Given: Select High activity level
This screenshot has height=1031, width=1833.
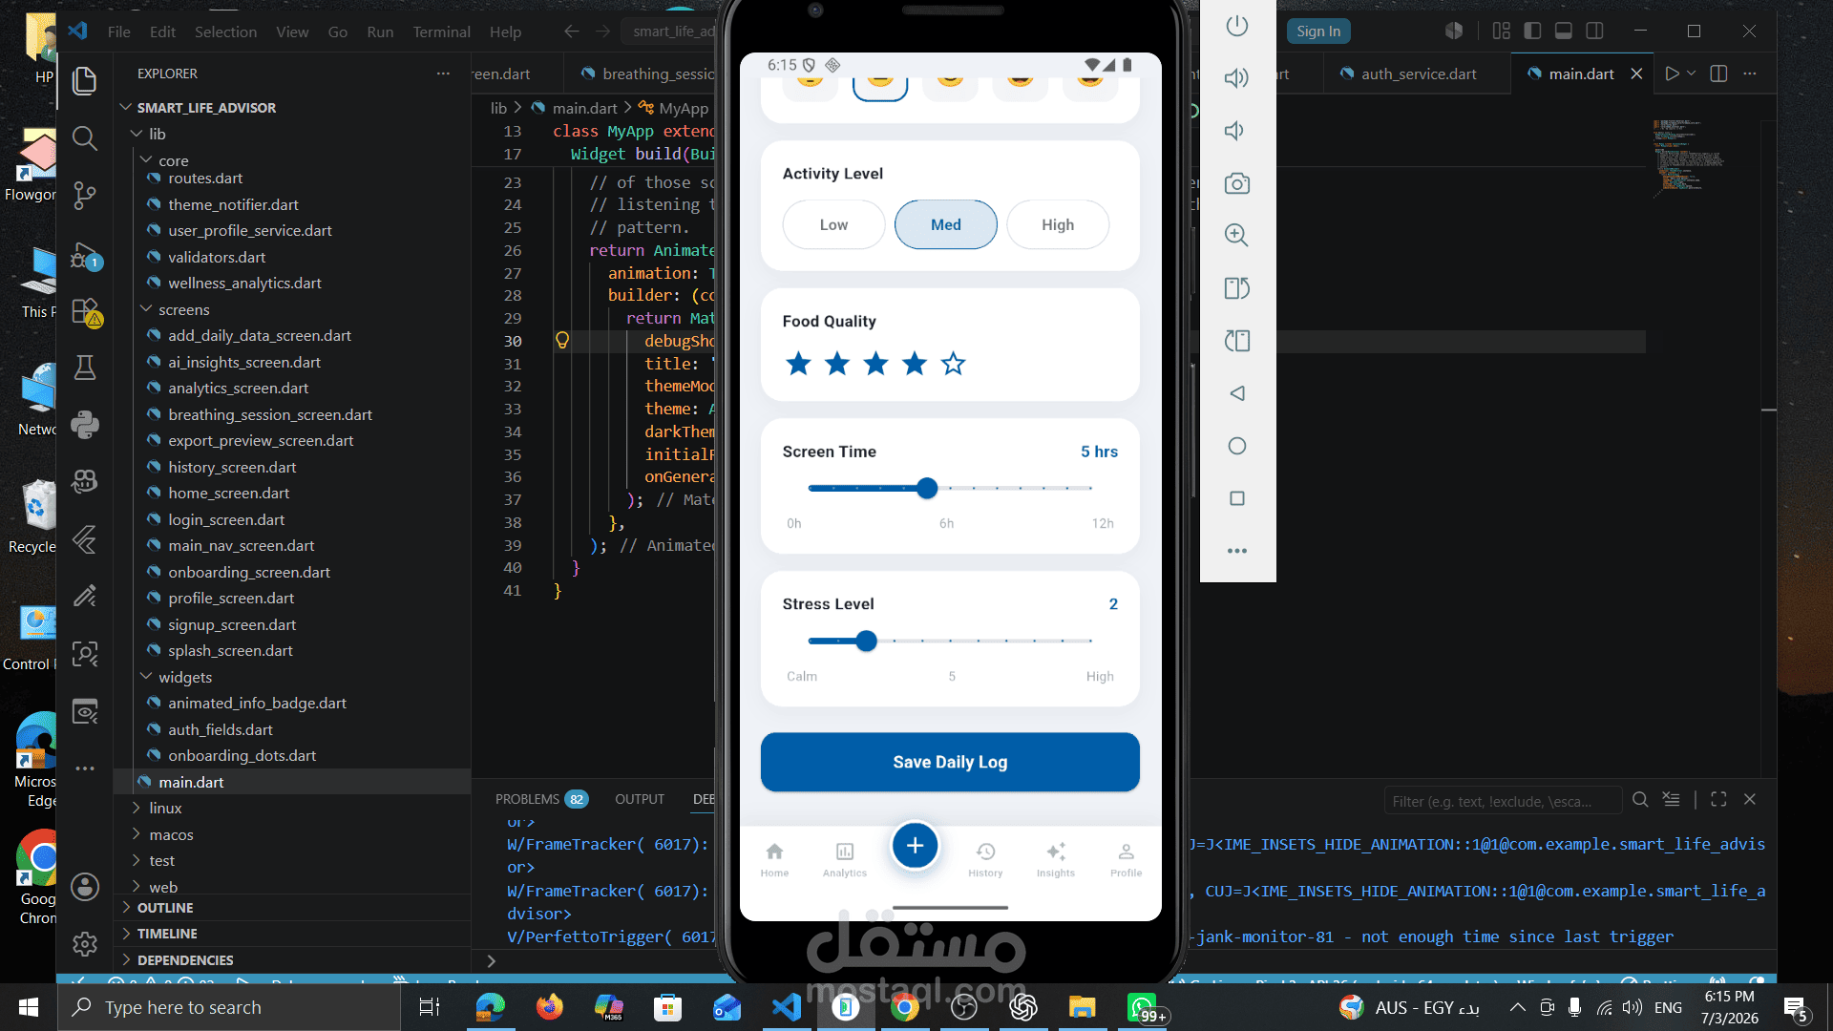Looking at the screenshot, I should [x=1058, y=224].
